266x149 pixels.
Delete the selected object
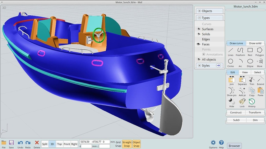coord(37,144)
